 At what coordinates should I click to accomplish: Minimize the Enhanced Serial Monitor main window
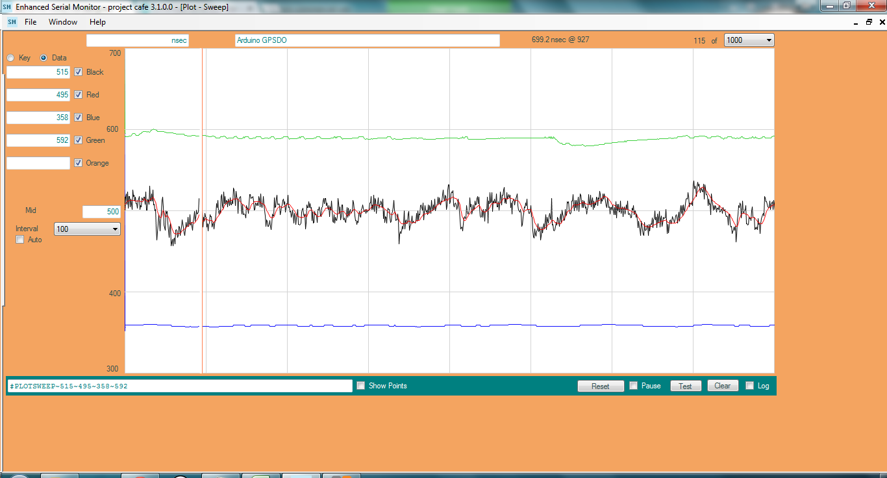[x=831, y=5]
